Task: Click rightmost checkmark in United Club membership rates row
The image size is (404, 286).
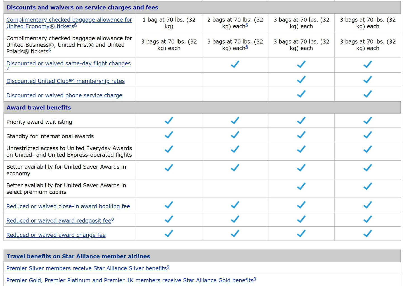Action: click(368, 80)
